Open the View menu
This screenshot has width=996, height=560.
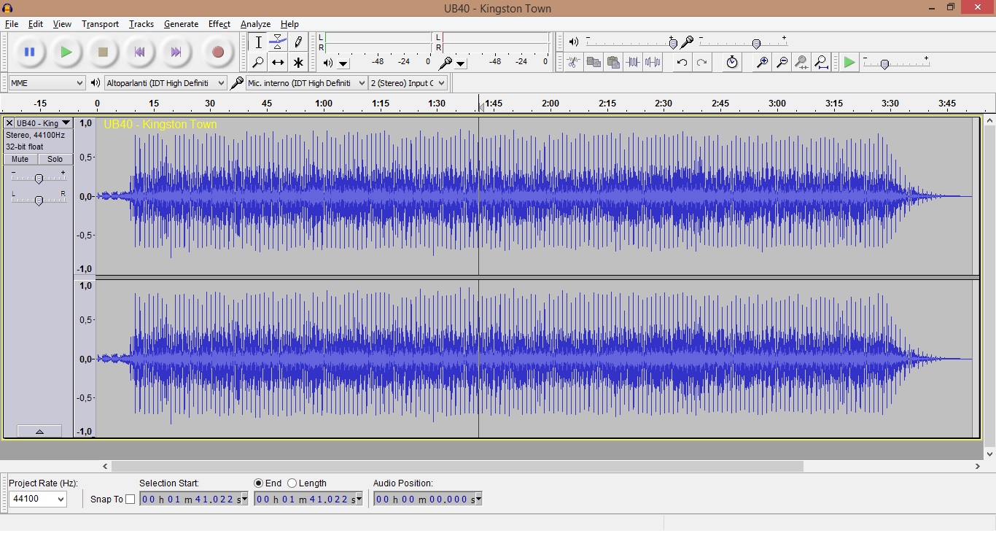(x=62, y=24)
